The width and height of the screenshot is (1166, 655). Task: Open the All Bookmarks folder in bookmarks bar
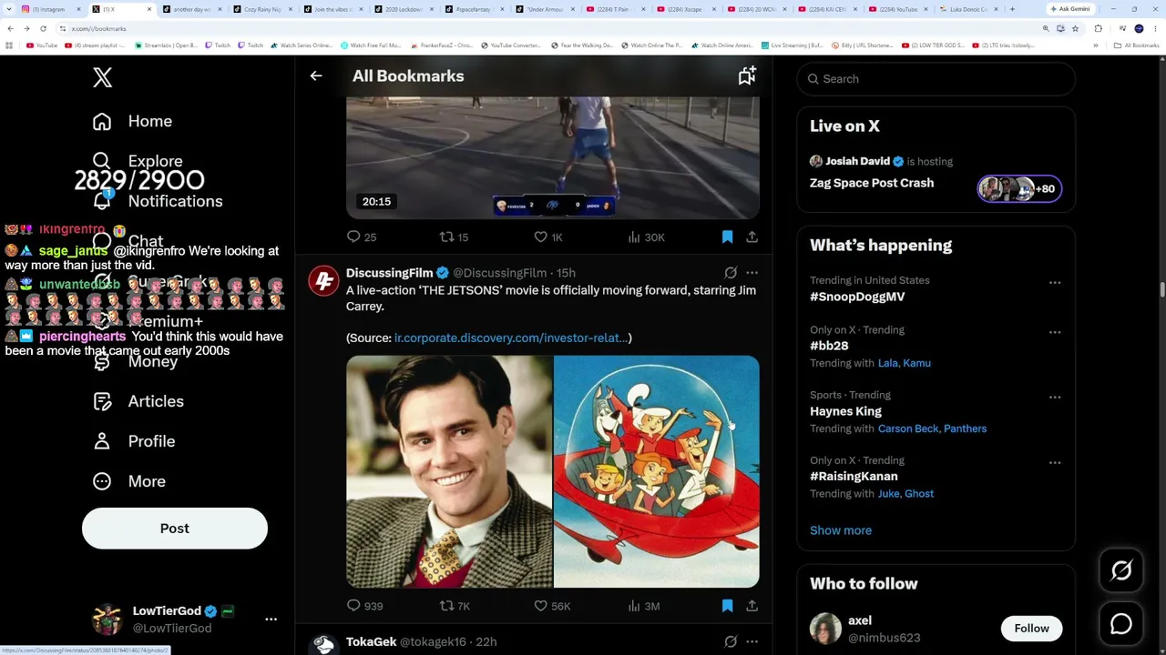pos(1137,45)
